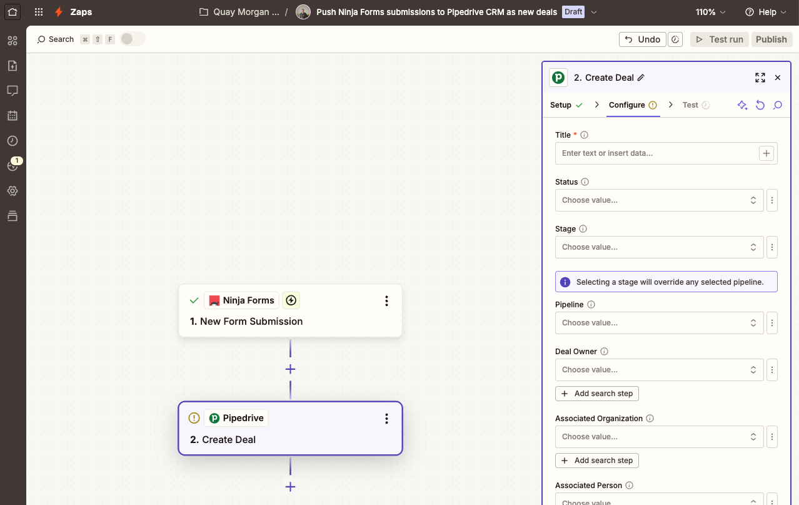Open three-dot menu on Pipedrive step
Screen dimensions: 799x505
[386, 419]
